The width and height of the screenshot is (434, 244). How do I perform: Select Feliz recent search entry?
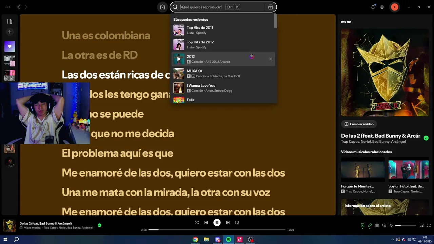[223, 100]
